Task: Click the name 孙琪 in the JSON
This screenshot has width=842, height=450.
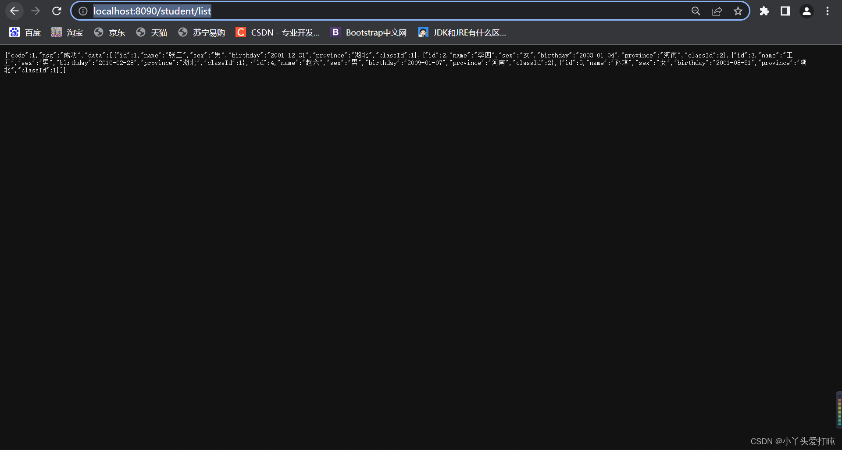Action: [621, 63]
